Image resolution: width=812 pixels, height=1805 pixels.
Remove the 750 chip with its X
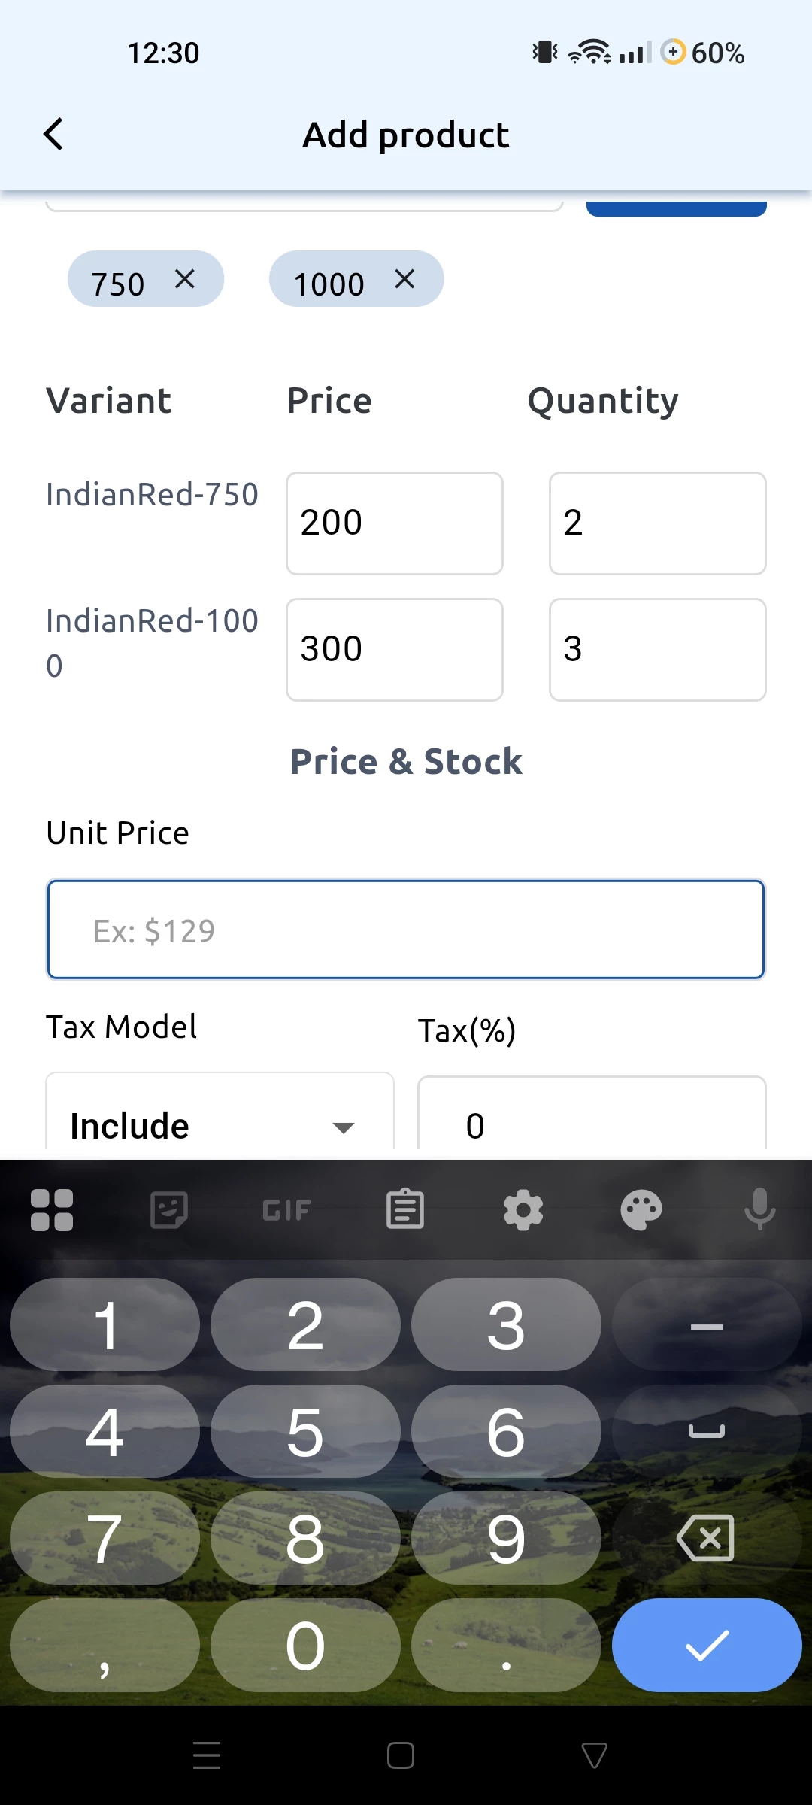pos(184,280)
